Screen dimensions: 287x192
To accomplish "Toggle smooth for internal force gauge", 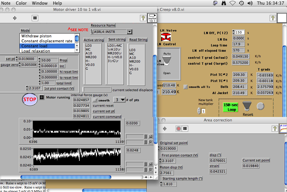I will 95,100.
